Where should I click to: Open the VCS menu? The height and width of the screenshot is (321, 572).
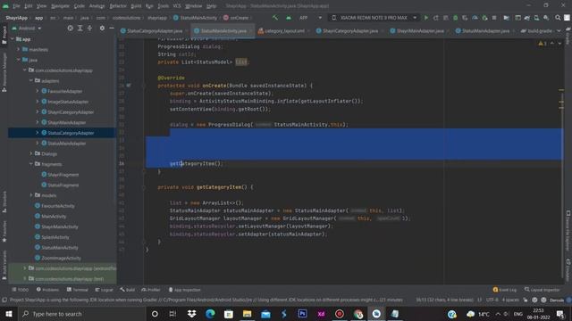(x=177, y=6)
